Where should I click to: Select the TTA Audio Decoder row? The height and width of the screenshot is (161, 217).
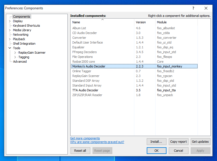[x=134, y=90]
